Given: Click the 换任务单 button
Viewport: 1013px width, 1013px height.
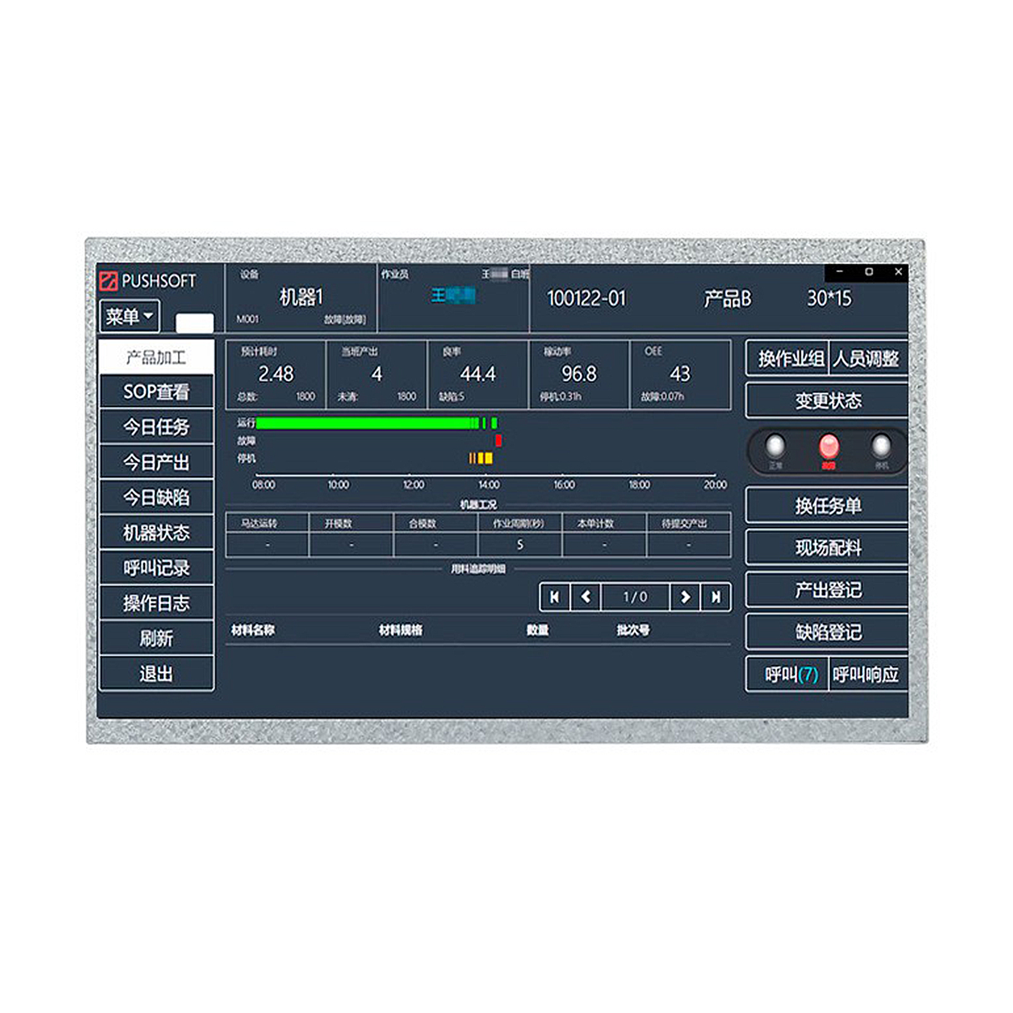Looking at the screenshot, I should (827, 506).
